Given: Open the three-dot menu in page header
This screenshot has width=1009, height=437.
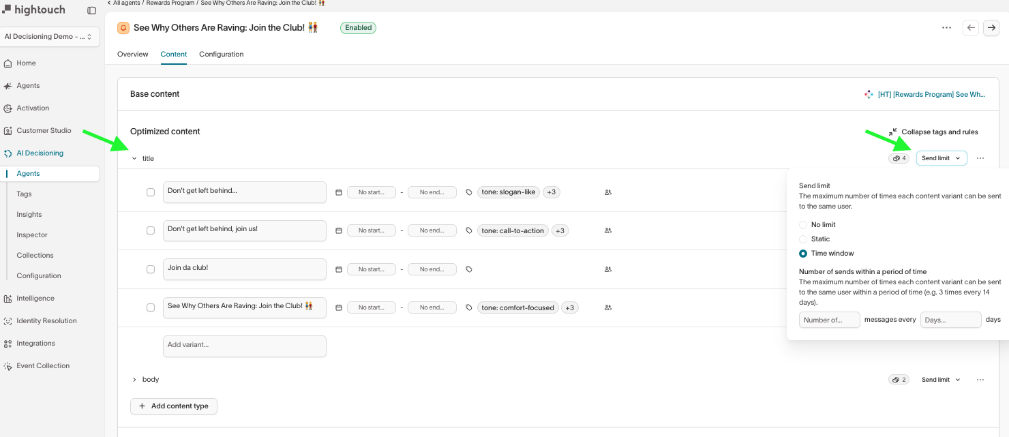Looking at the screenshot, I should pos(946,28).
